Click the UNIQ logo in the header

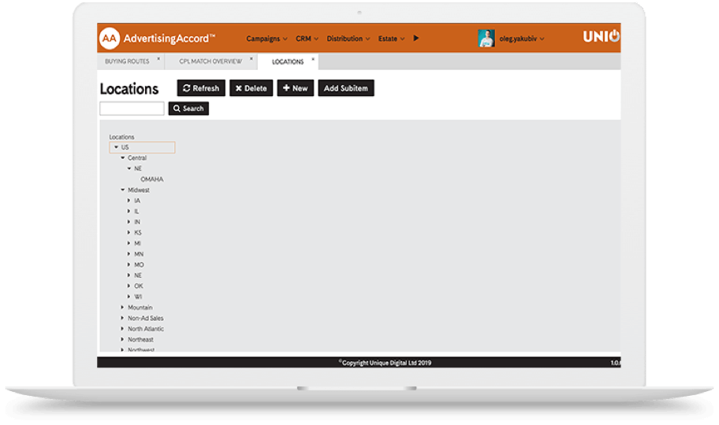[602, 36]
